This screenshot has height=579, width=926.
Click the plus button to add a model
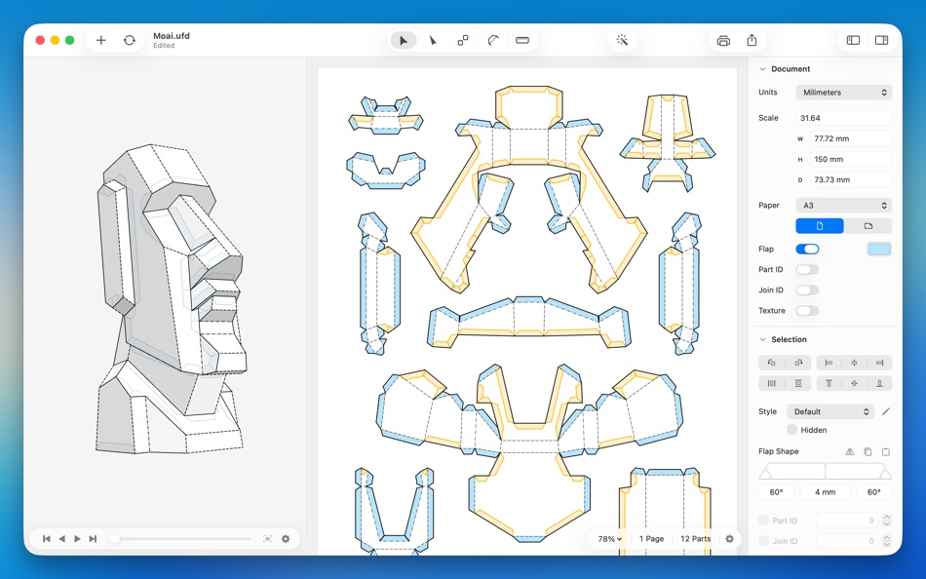tap(101, 40)
